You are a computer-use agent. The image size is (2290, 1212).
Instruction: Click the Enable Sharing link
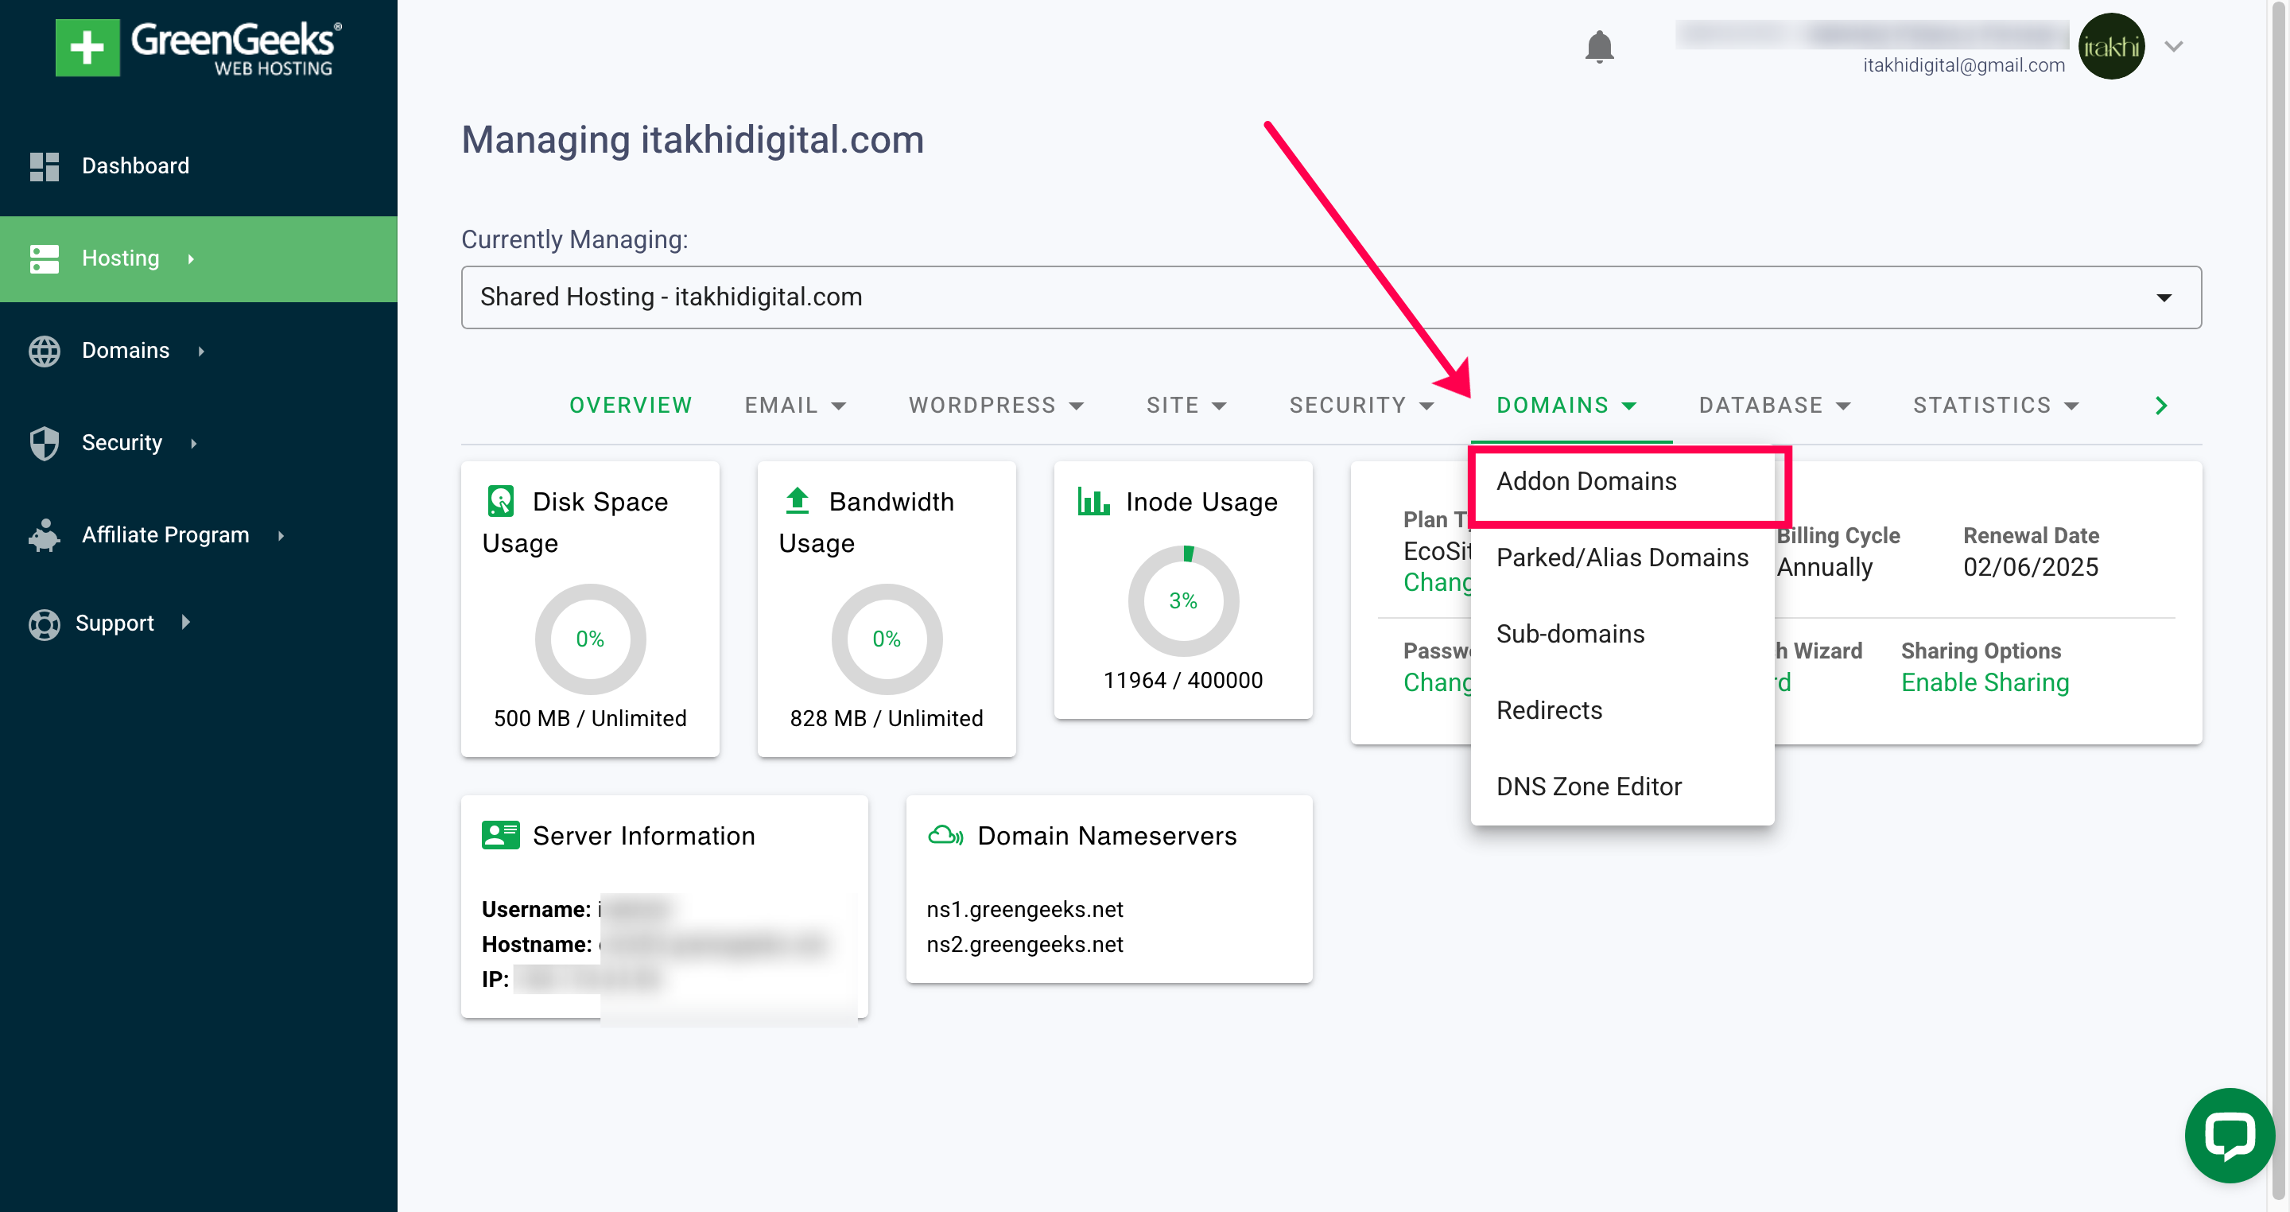1984,682
